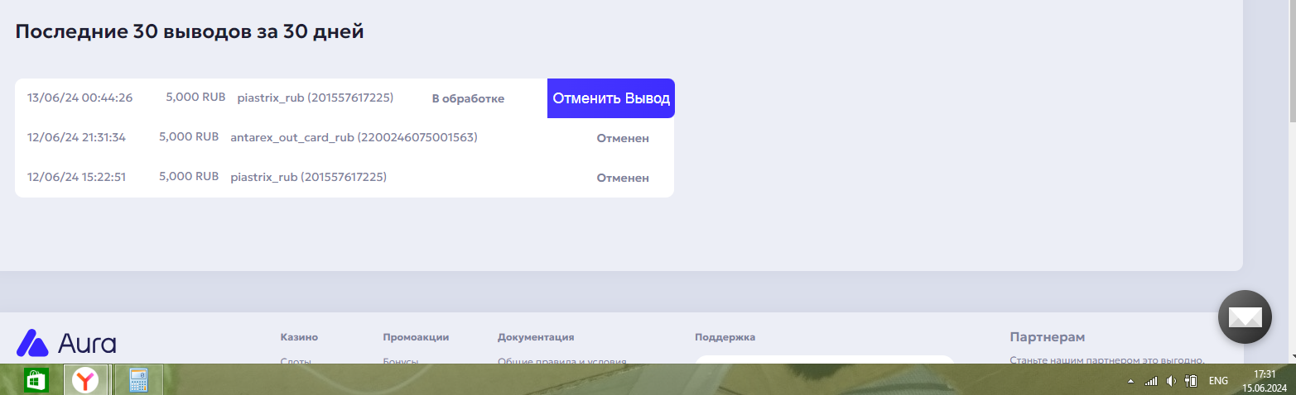Open network signal tray icon
Viewport: 1296px width, 395px height.
pos(1151,381)
